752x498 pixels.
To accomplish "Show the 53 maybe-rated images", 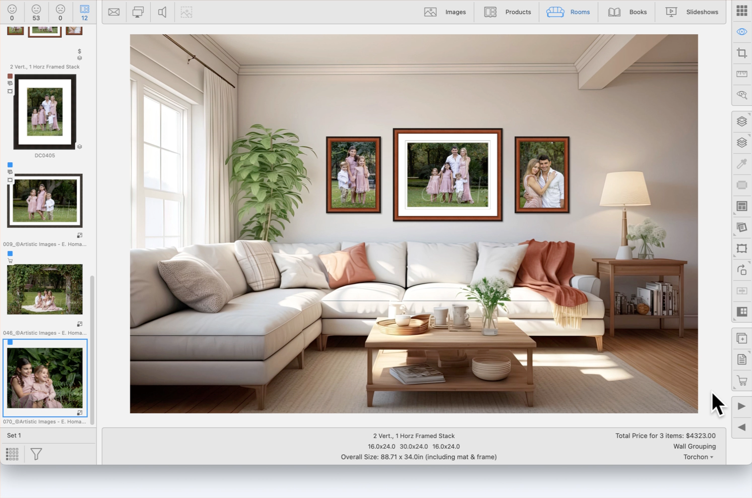I will (x=36, y=12).
